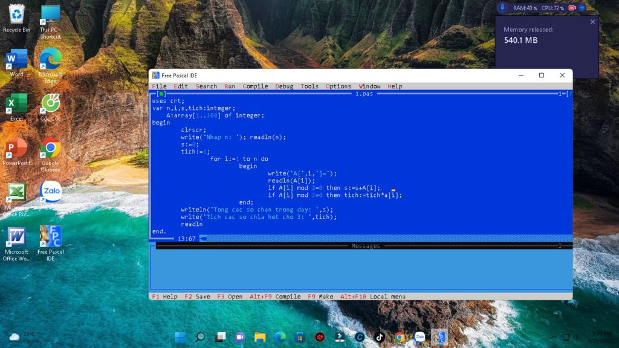
Task: Close the Memory released notification
Action: [x=592, y=22]
